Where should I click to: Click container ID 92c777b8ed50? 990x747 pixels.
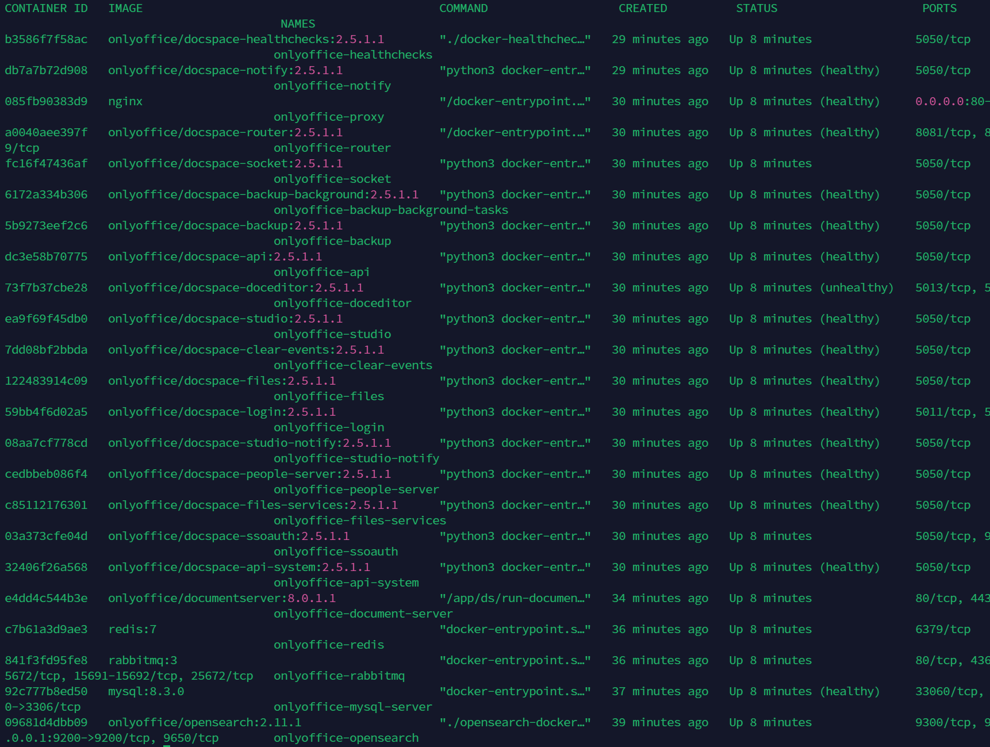[46, 691]
